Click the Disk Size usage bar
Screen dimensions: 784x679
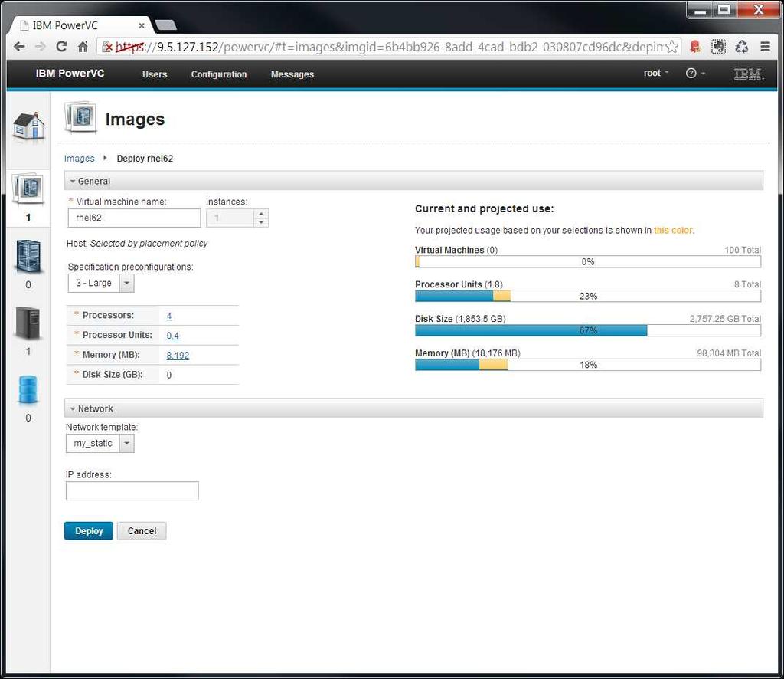(x=588, y=330)
